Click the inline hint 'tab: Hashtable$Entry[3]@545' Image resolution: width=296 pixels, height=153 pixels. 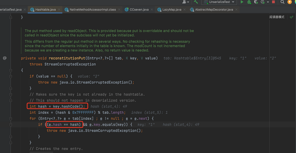pyautogui.click(x=193, y=58)
